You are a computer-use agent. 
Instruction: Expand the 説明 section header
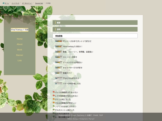pyautogui.click(x=95, y=29)
